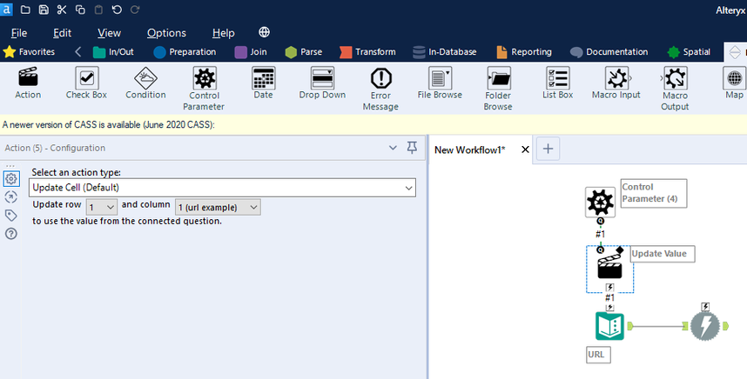The width and height of the screenshot is (747, 379).
Task: Select the Drop Down interface tool
Action: pos(322,83)
